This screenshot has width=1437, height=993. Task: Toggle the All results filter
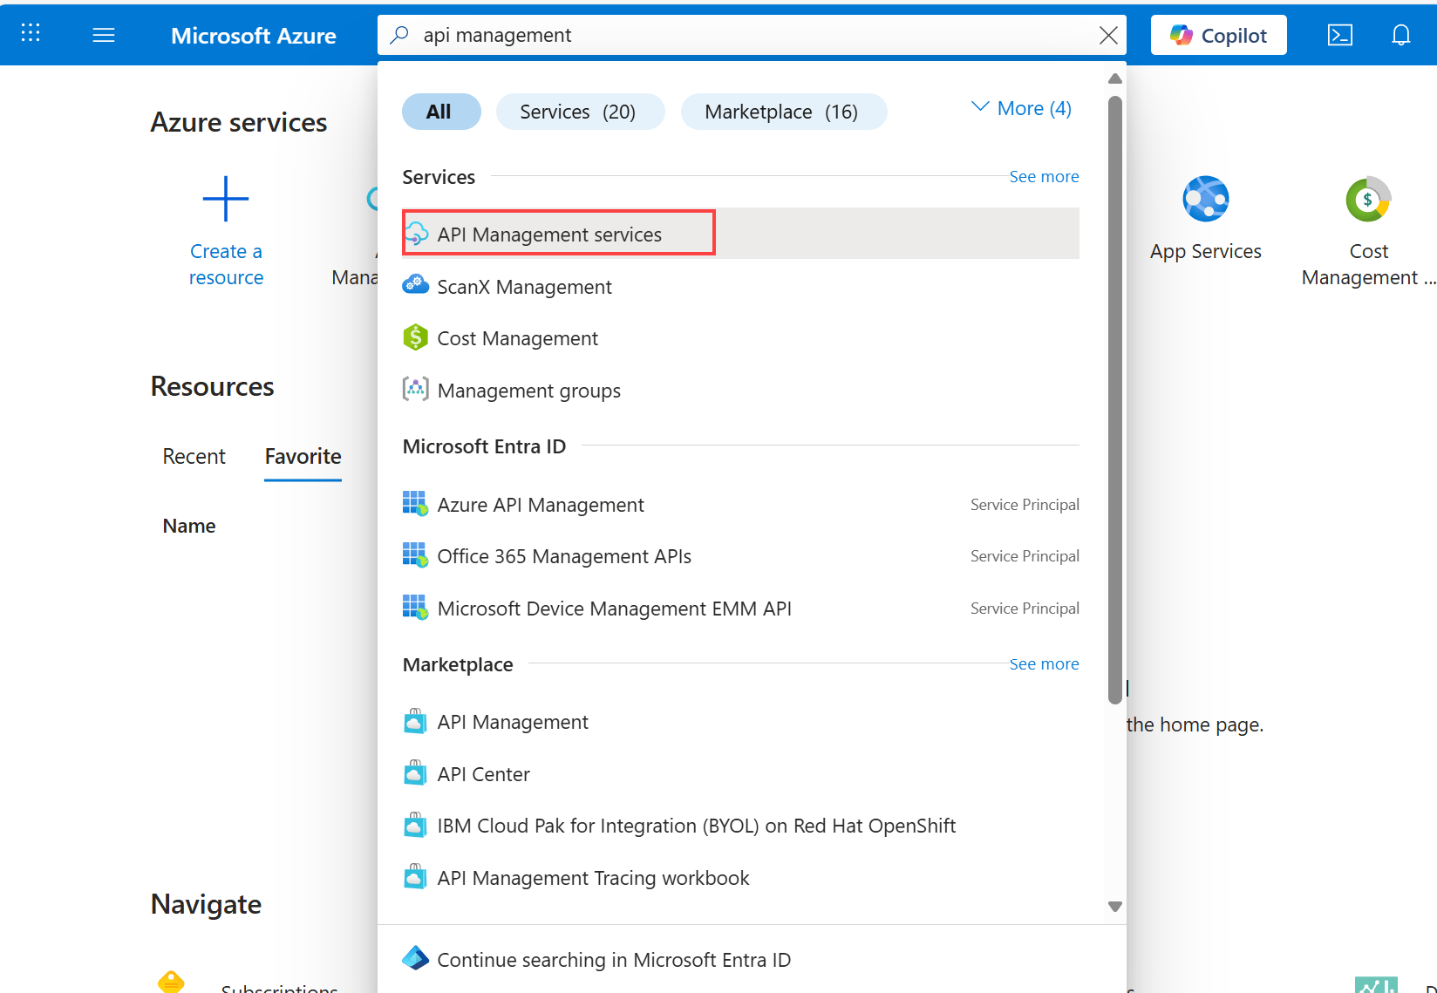(x=440, y=112)
